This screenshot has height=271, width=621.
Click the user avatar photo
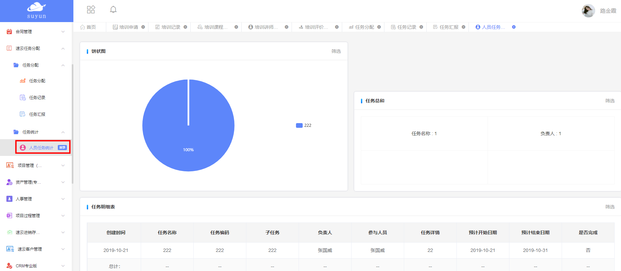[x=588, y=11]
